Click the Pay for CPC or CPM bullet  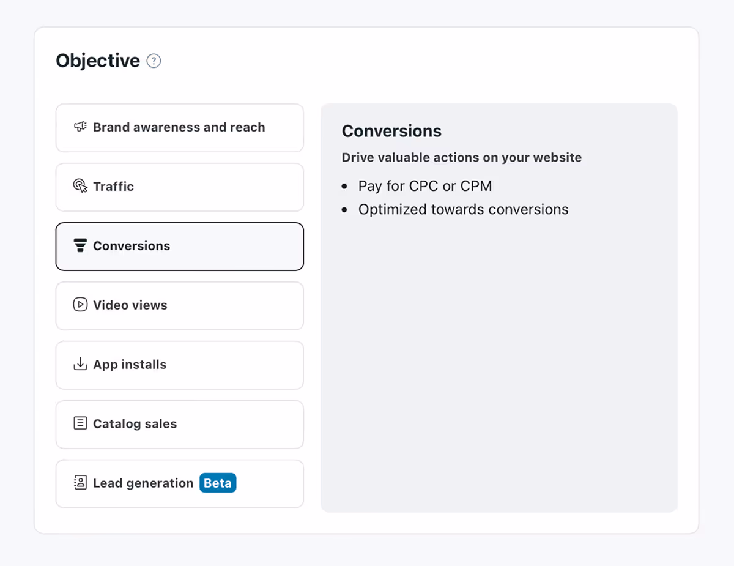426,186
